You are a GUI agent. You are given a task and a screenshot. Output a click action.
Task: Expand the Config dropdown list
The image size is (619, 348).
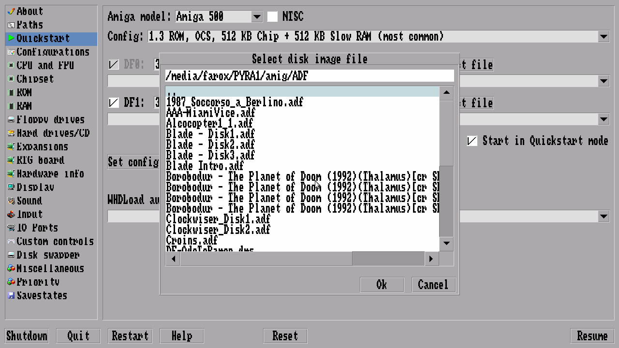pos(603,37)
